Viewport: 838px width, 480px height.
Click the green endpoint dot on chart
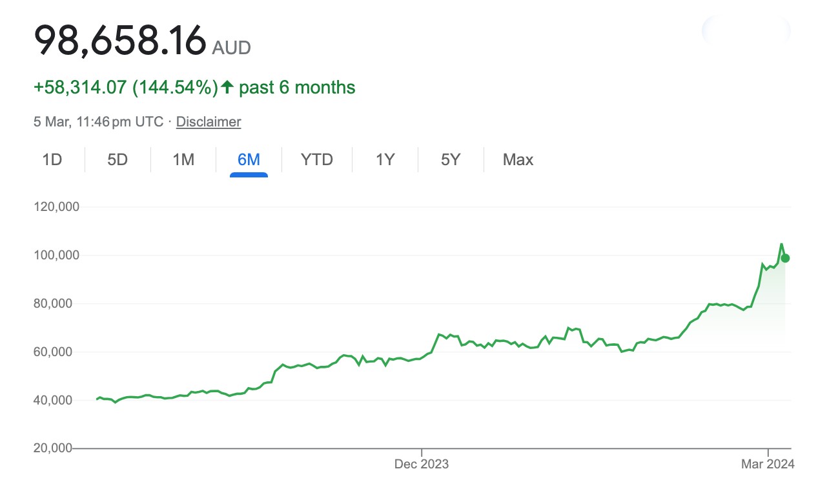point(785,258)
